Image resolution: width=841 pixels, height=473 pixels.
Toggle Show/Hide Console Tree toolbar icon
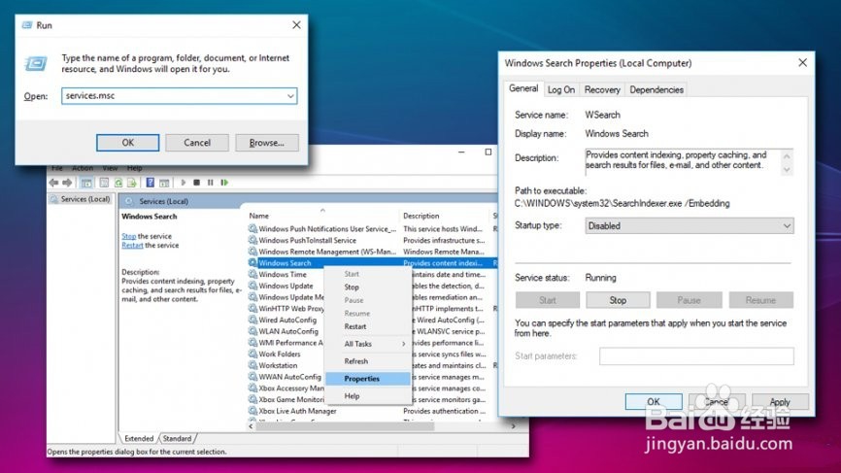coord(86,183)
